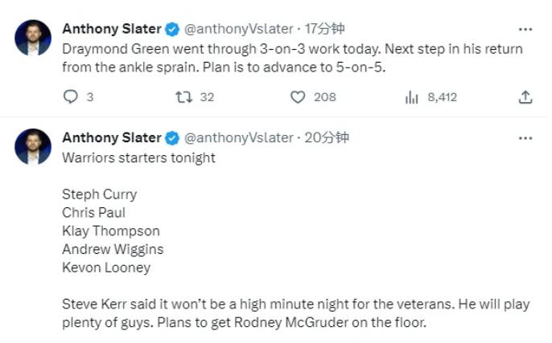Image resolution: width=552 pixels, height=343 pixels.
Task: Click verified badge on the 20分钟 tweet
Action: click(172, 137)
